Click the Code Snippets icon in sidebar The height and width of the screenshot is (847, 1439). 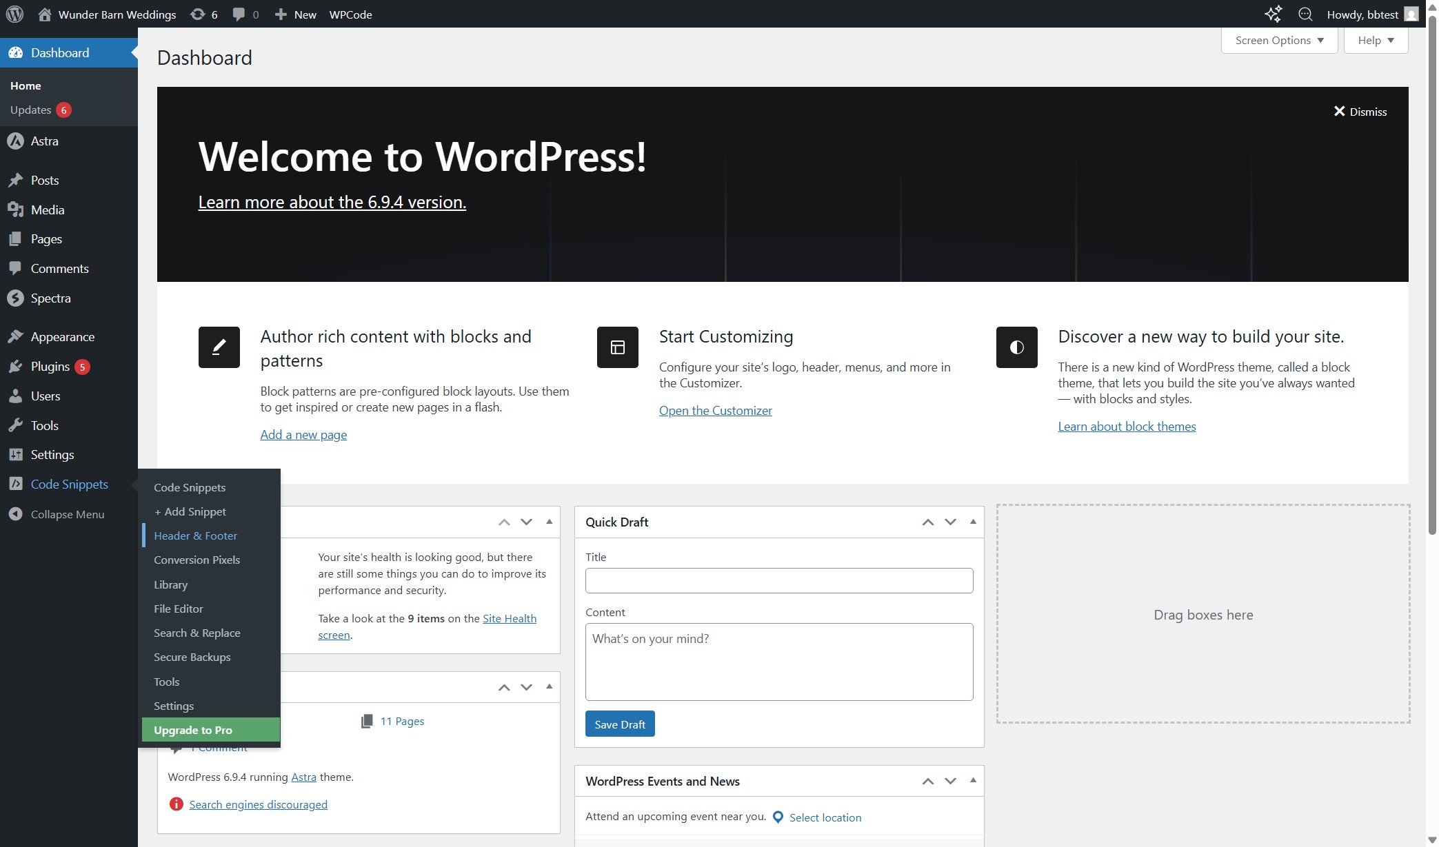pos(15,484)
